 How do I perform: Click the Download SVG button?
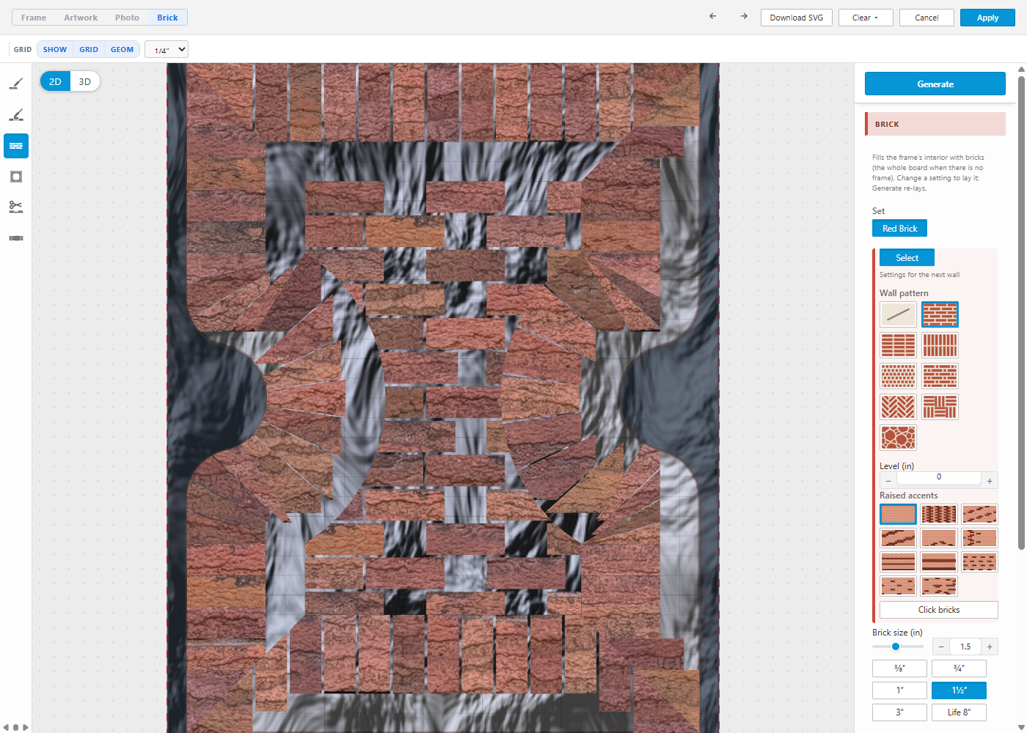[797, 18]
